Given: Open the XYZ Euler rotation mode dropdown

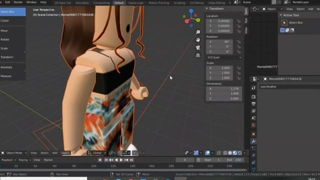Looking at the screenshot, I should tap(224, 57).
